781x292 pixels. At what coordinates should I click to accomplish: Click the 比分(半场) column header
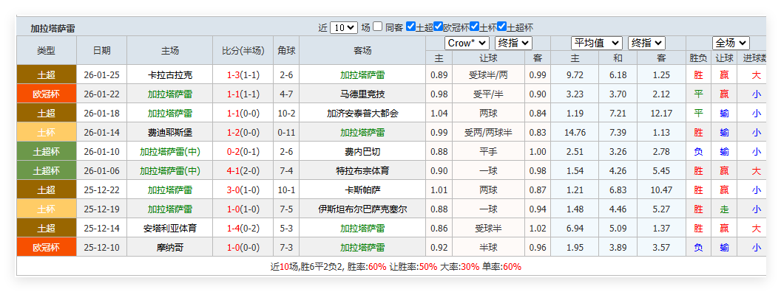click(243, 51)
